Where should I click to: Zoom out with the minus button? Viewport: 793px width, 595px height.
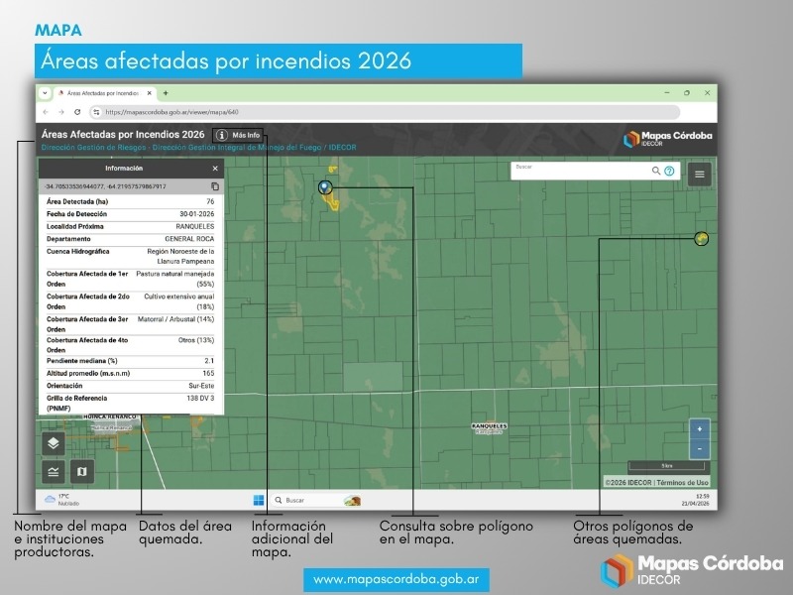(700, 448)
